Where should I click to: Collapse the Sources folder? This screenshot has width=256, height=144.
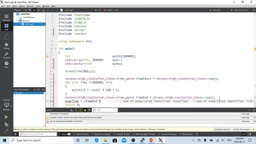click(x=17, y=21)
